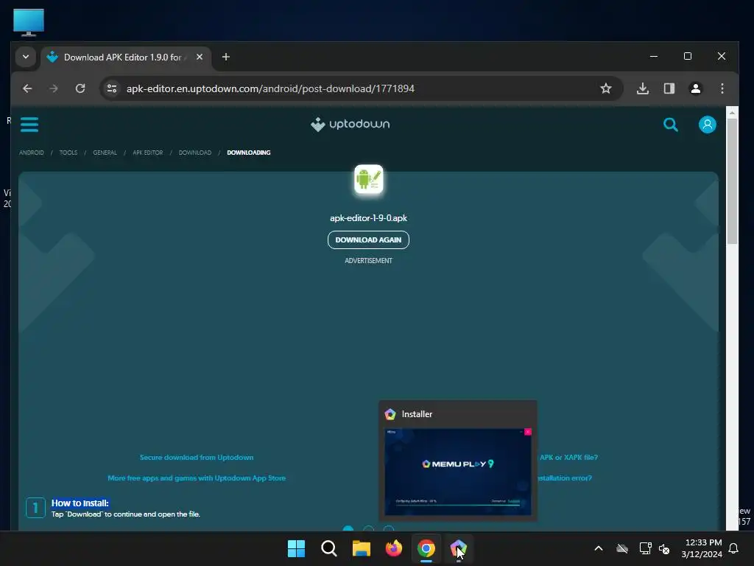Open Chrome three-dot menu
Viewport: 754px width, 566px height.
(722, 88)
